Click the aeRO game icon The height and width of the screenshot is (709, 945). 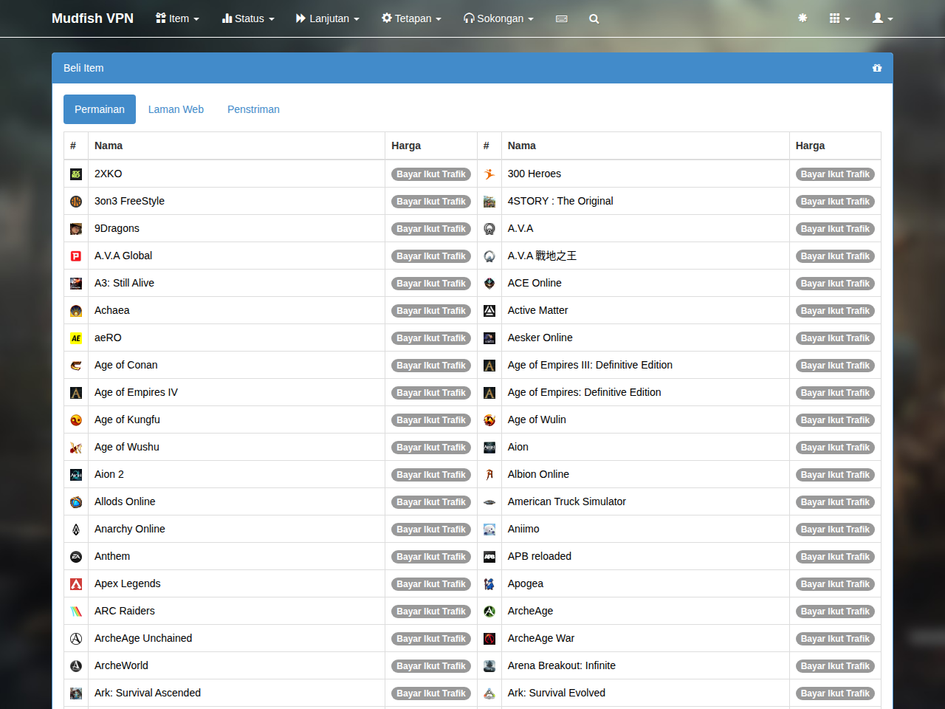(76, 338)
